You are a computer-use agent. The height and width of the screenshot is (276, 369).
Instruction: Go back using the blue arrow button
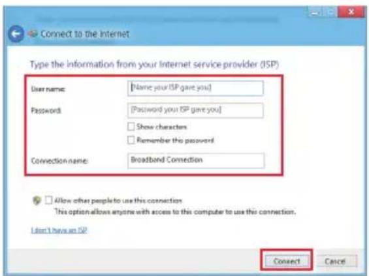[16, 34]
